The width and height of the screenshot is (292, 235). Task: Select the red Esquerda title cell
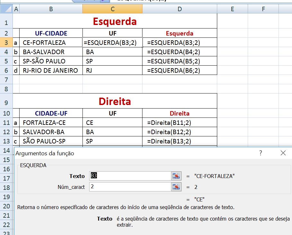point(116,21)
